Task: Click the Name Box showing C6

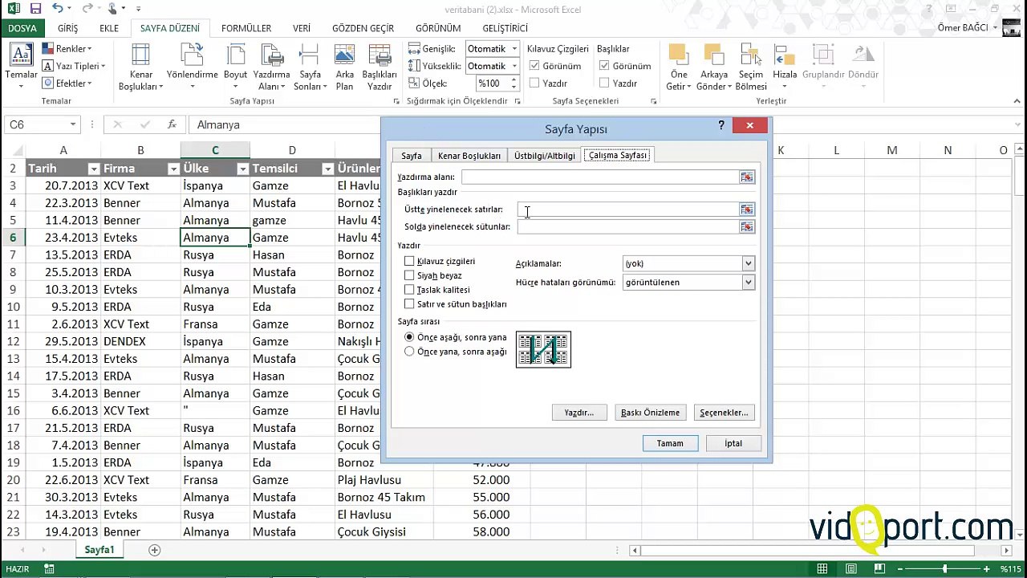Action: 42,124
